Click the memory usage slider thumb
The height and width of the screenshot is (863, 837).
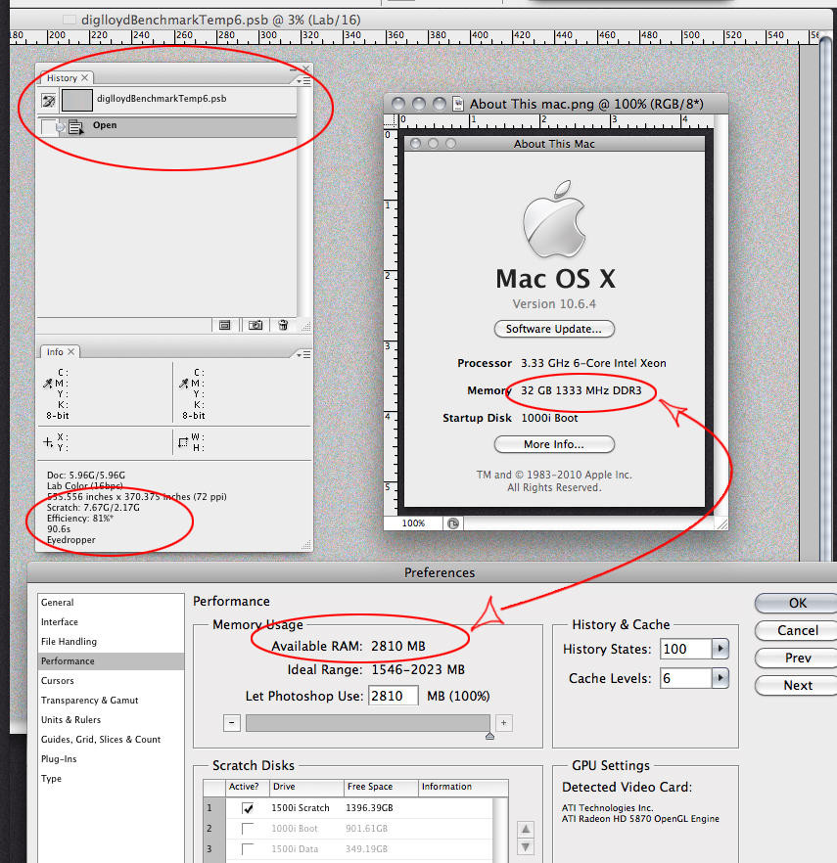[489, 736]
